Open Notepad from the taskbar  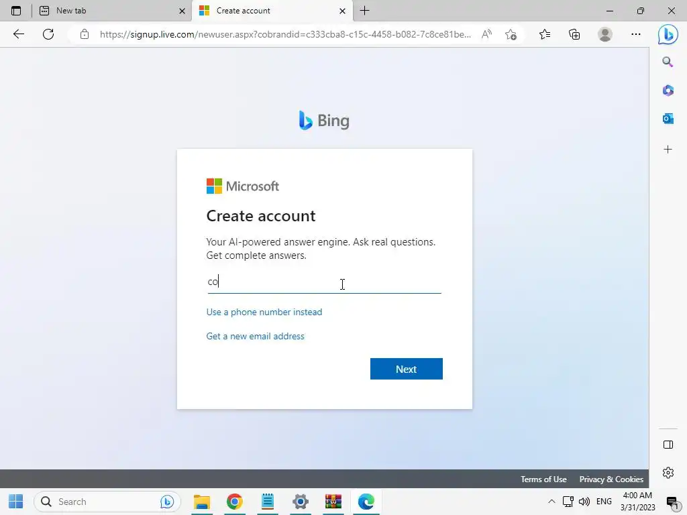[x=268, y=502]
